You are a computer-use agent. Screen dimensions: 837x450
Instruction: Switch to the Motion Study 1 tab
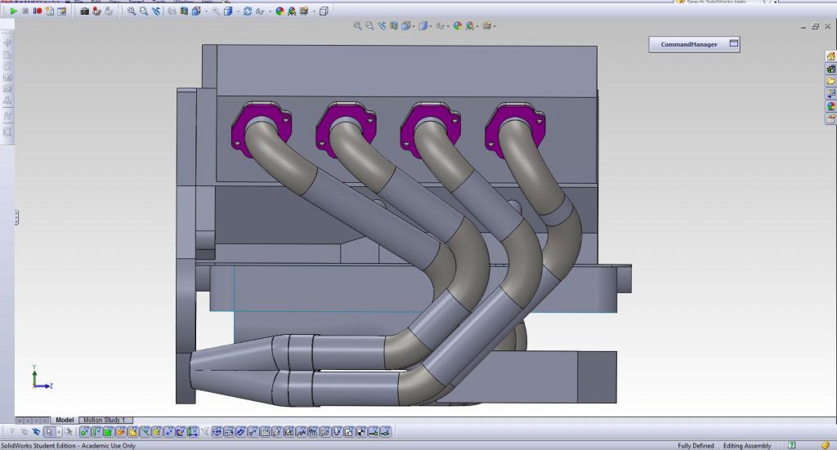coord(104,420)
